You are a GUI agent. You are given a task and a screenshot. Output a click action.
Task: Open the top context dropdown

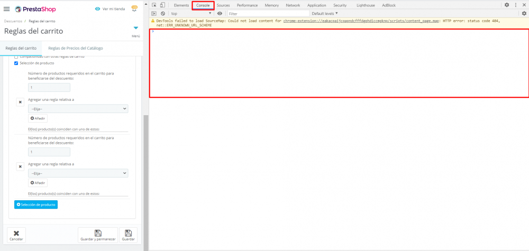tap(191, 14)
